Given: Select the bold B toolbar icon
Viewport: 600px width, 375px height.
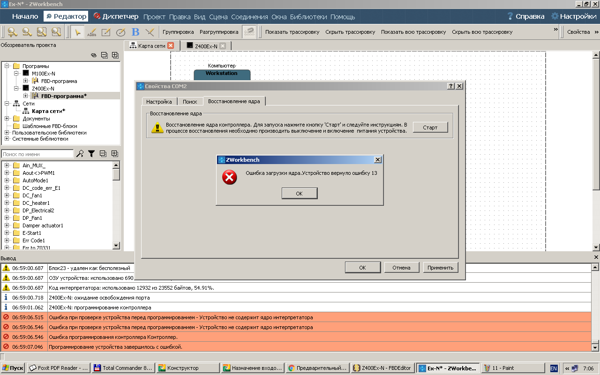Looking at the screenshot, I should [x=135, y=32].
